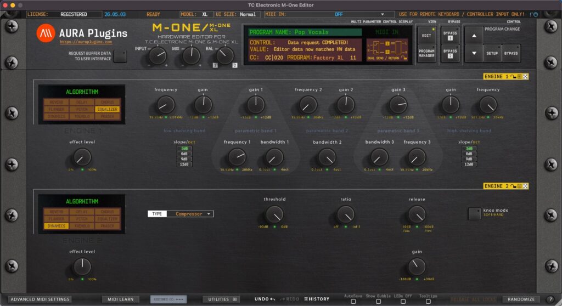Click the Program Name Pop Vocals field

pyautogui.click(x=305, y=32)
